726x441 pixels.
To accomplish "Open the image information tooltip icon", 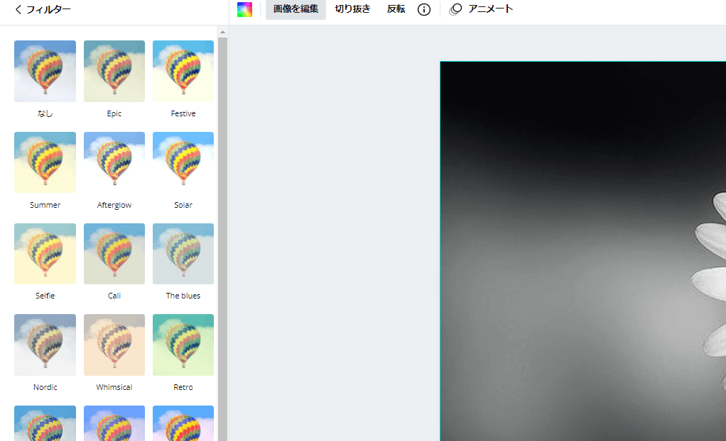I will tap(423, 9).
